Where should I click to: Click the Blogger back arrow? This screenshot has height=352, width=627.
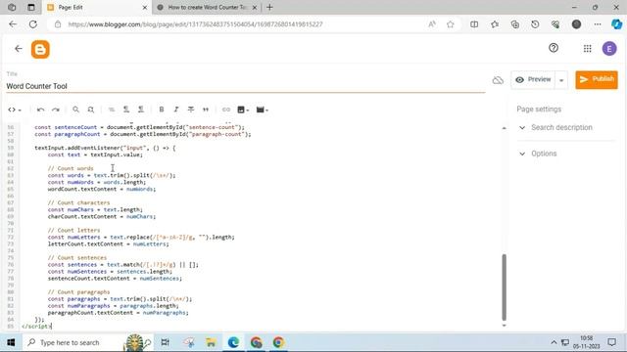19,49
